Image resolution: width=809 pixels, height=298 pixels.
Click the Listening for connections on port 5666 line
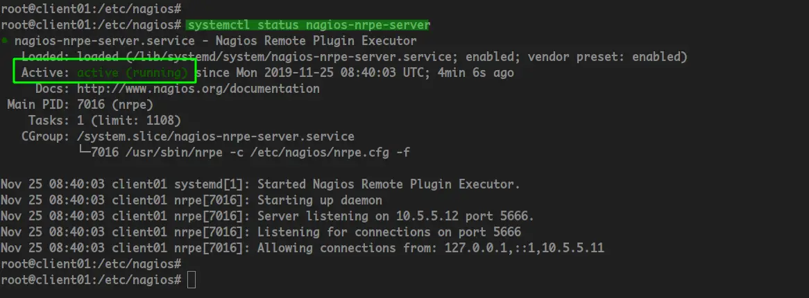[389, 233]
